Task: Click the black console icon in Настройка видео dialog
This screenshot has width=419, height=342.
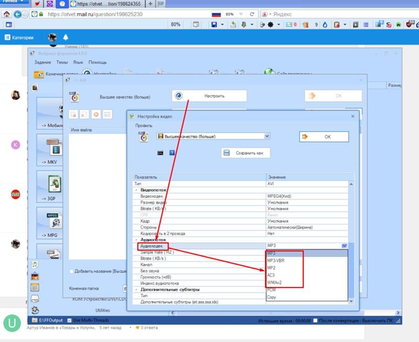Action: [160, 153]
